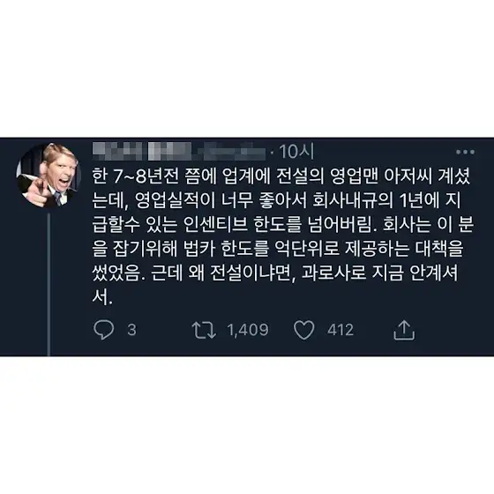Select the tweet line mentioning 인센티브 한도를
Image resolution: width=494 pixels, height=494 pixels.
tap(283, 225)
